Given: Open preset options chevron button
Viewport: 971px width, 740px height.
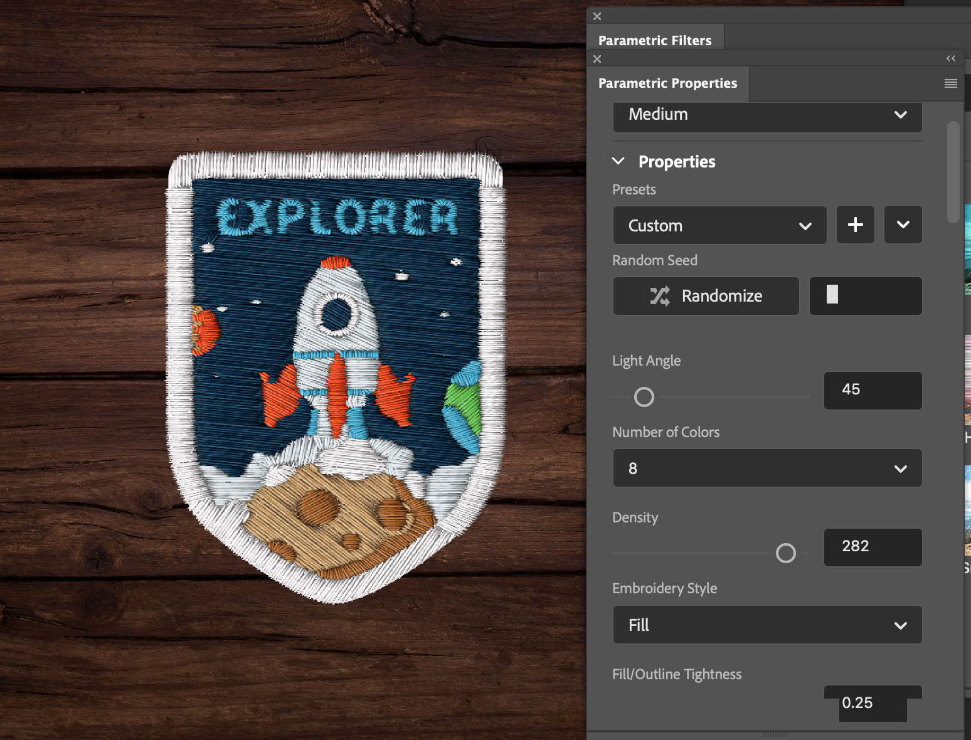Looking at the screenshot, I should (x=903, y=225).
